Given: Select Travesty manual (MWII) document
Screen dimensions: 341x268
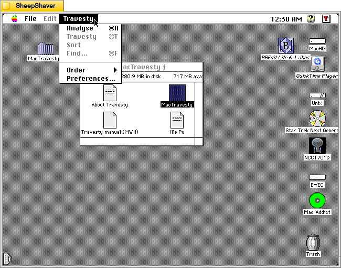Looking at the screenshot, I should (x=110, y=120).
